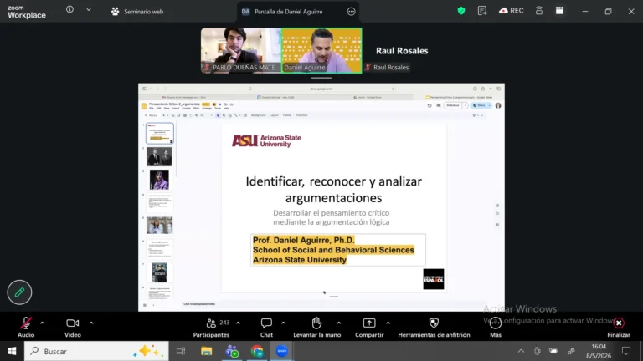Expand the caret next to Chat
Screen dimensions: 643x361
pyautogui.click(x=283, y=323)
